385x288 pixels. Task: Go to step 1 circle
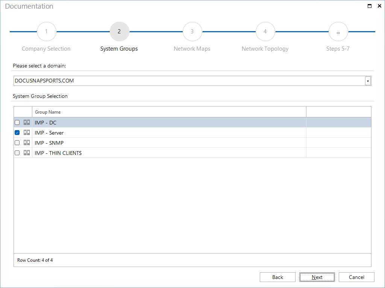(46, 31)
